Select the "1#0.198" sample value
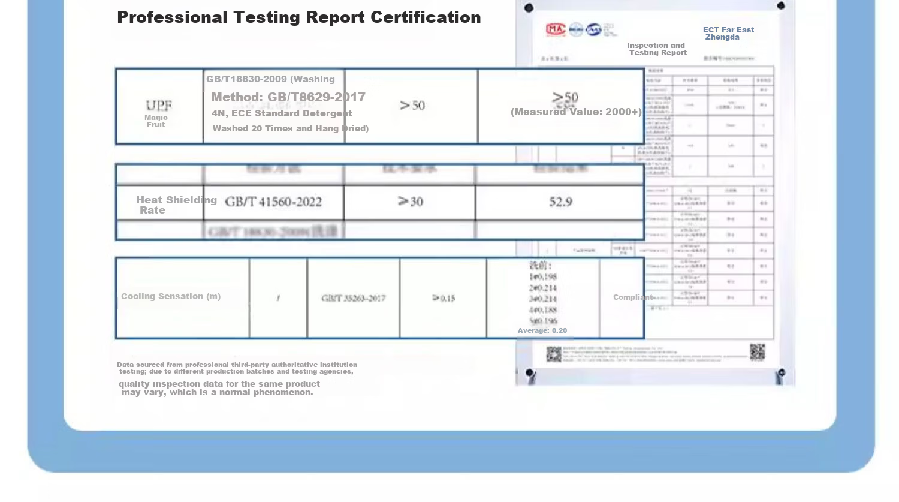The image size is (899, 502). [543, 277]
